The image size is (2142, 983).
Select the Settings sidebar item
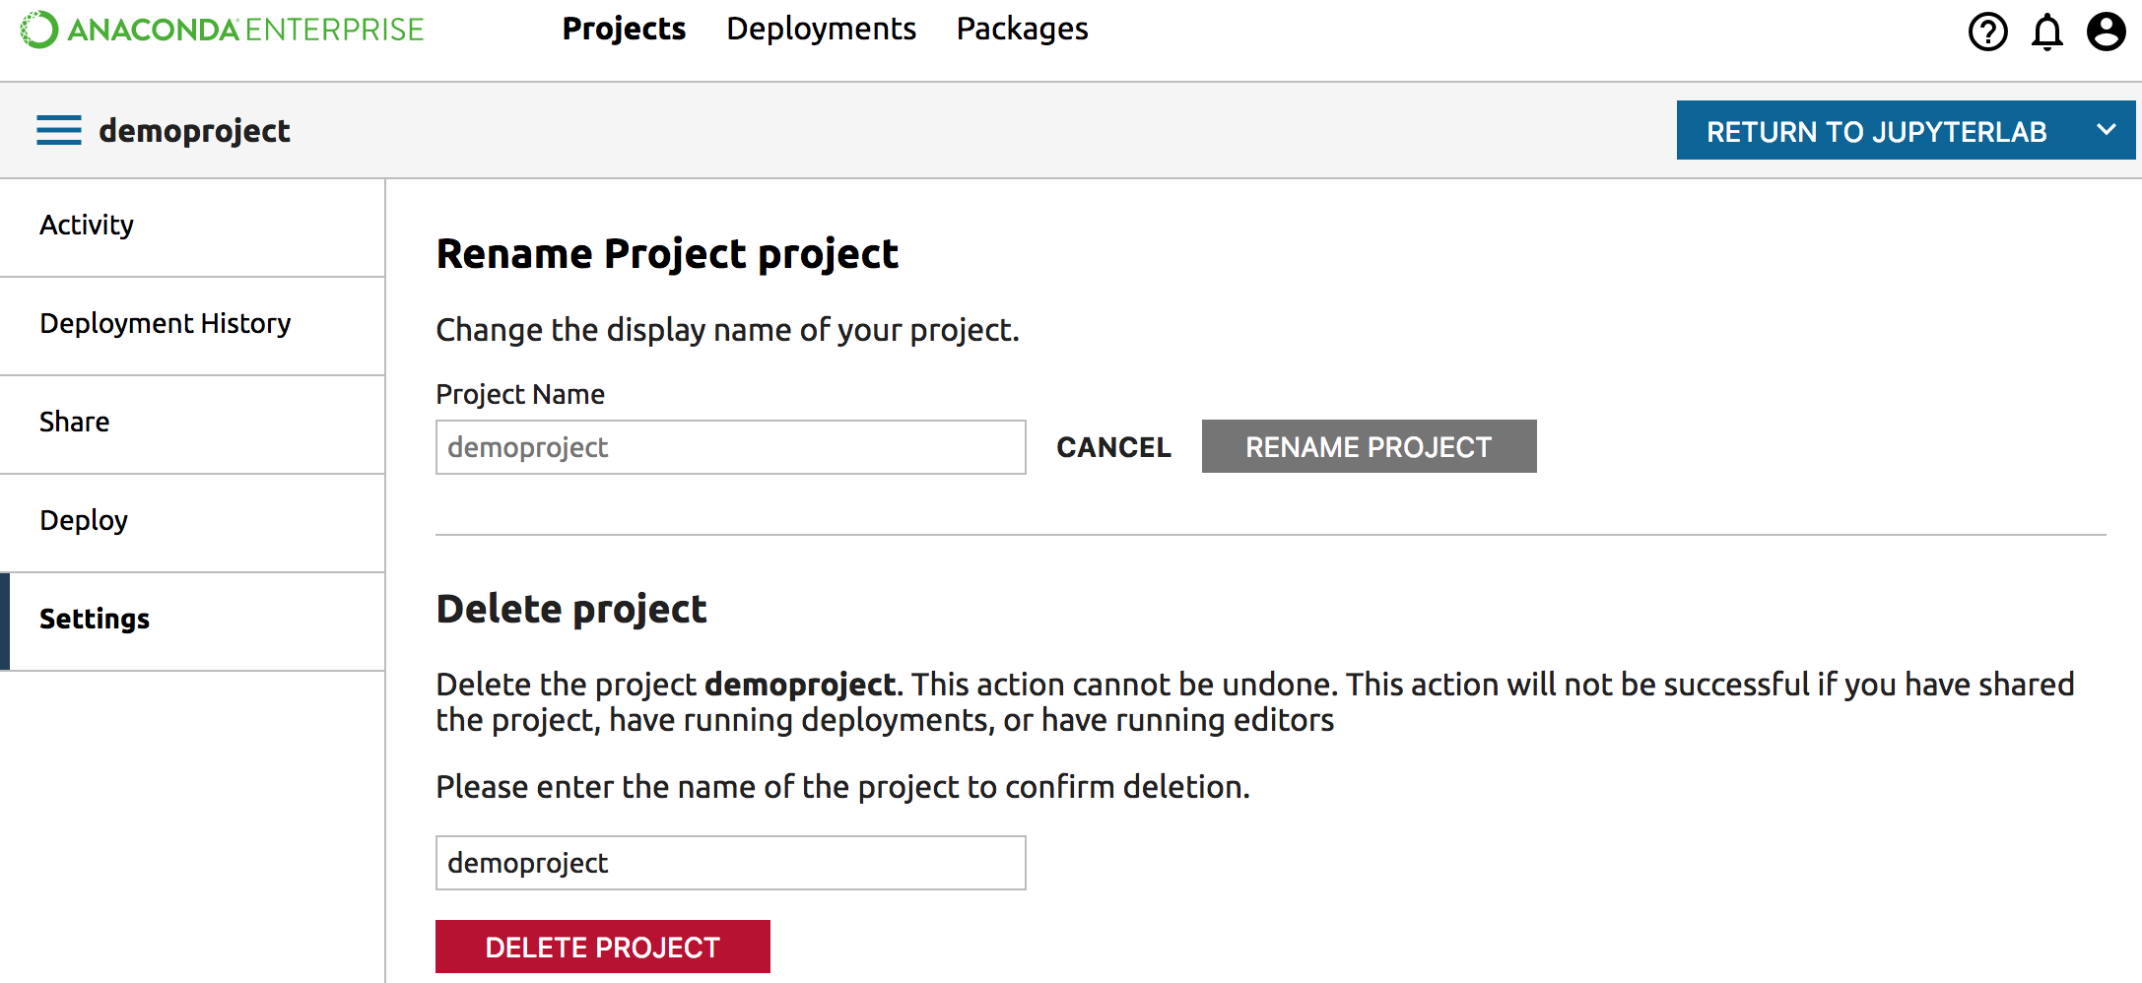[95, 620]
